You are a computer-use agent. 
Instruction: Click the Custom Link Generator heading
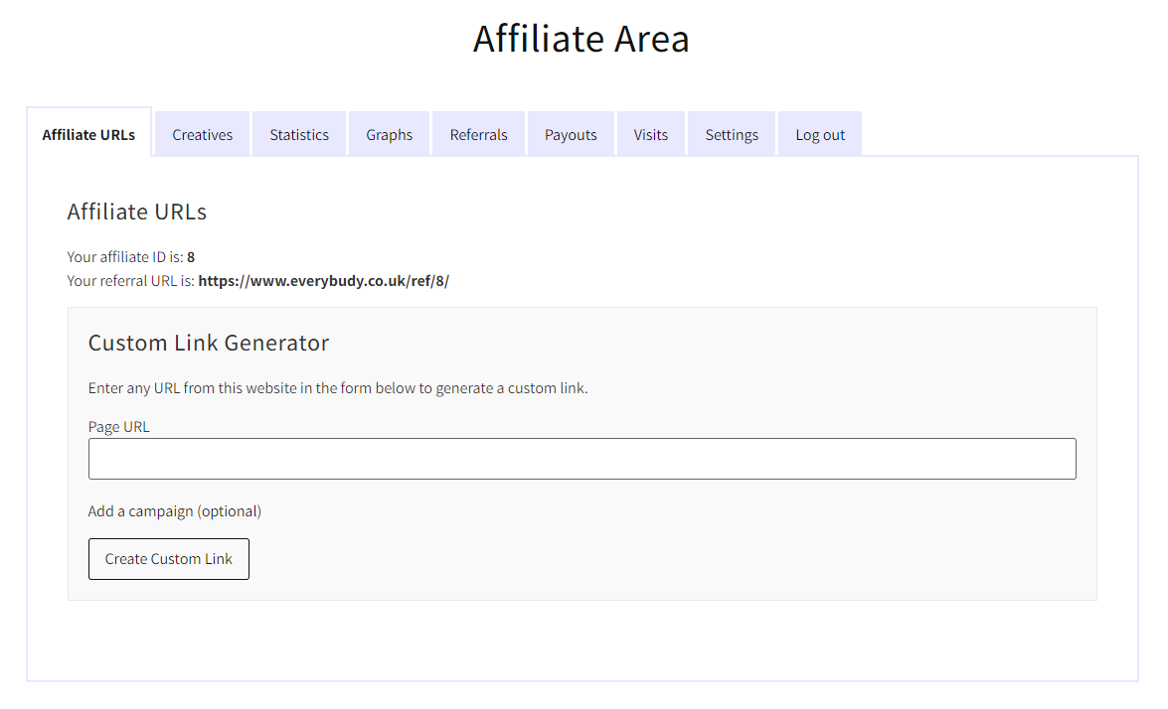pyautogui.click(x=209, y=344)
